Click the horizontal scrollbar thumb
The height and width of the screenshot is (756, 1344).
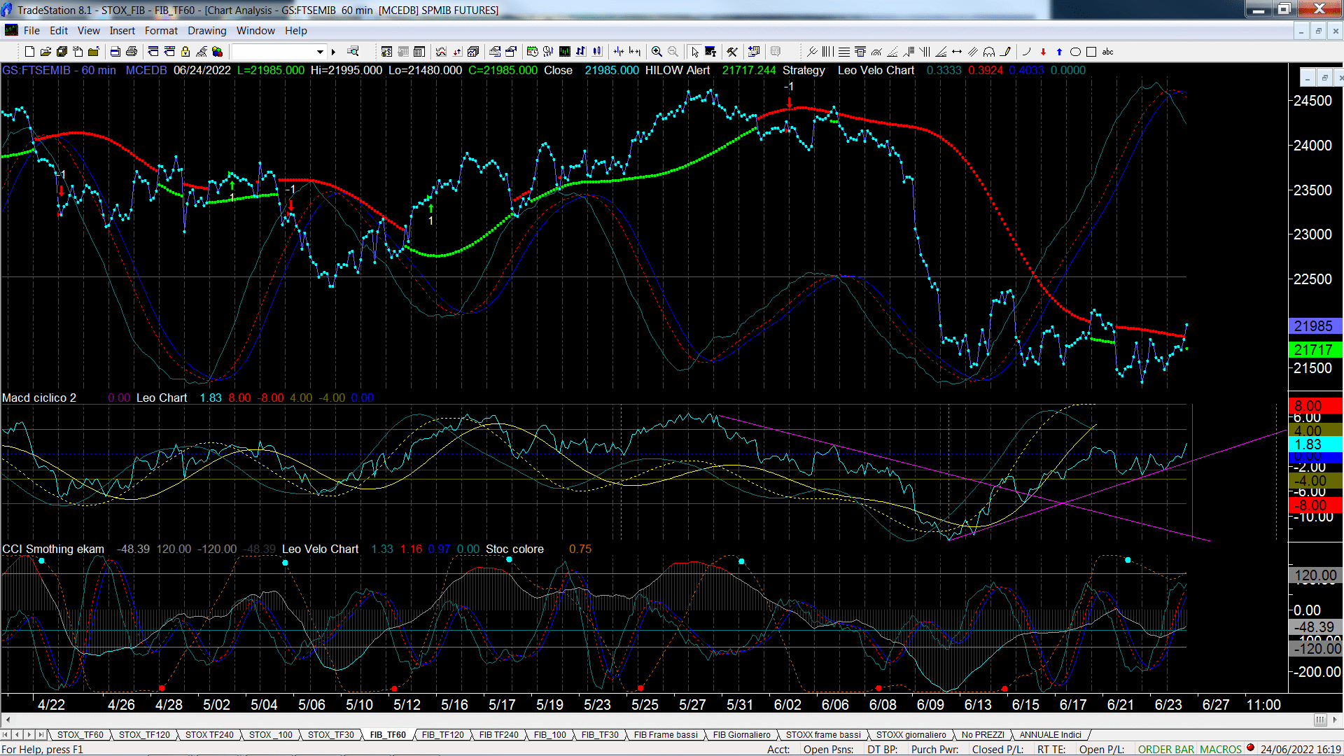[1320, 720]
